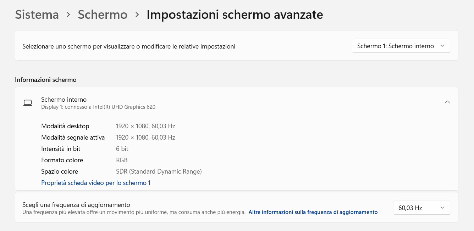The image size is (474, 231).
Task: Click the Intensità in bit value 6 bit
Action: 122,149
